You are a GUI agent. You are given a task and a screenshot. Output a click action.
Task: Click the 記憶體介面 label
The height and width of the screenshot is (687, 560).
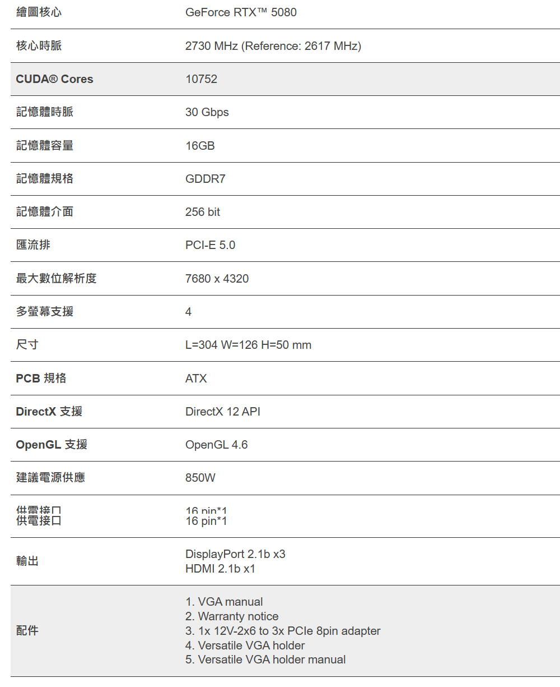[x=44, y=211]
